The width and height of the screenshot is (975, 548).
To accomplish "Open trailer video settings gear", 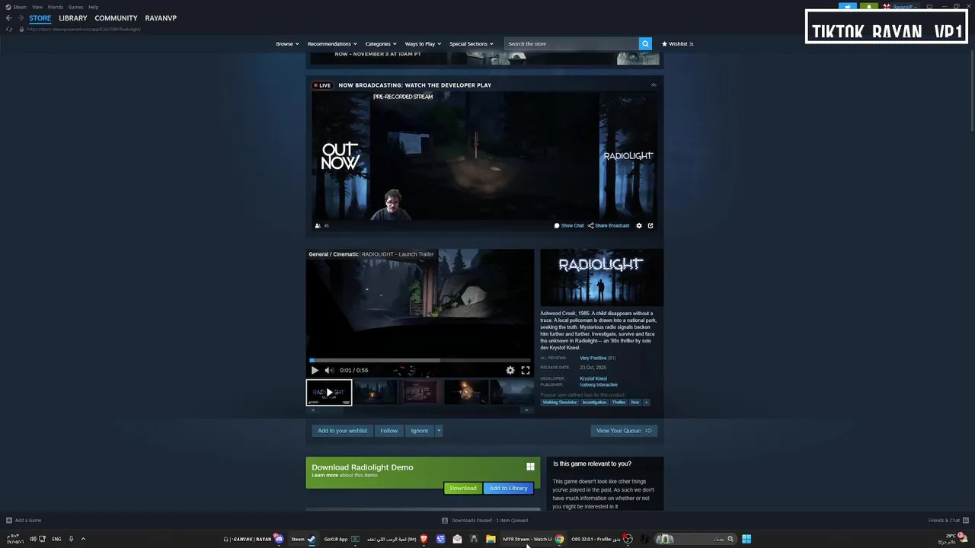I will pos(510,371).
